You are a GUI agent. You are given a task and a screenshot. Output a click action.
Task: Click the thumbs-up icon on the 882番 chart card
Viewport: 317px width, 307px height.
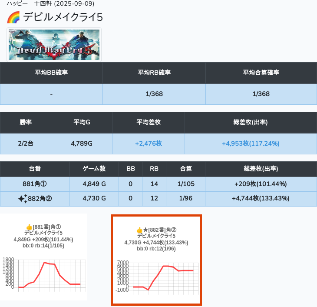click(x=139, y=230)
